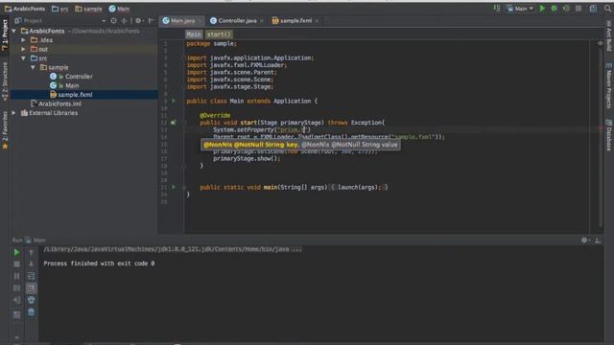The image size is (614, 345).
Task: Click the dump threads icon in Run panel
Action: [16, 288]
